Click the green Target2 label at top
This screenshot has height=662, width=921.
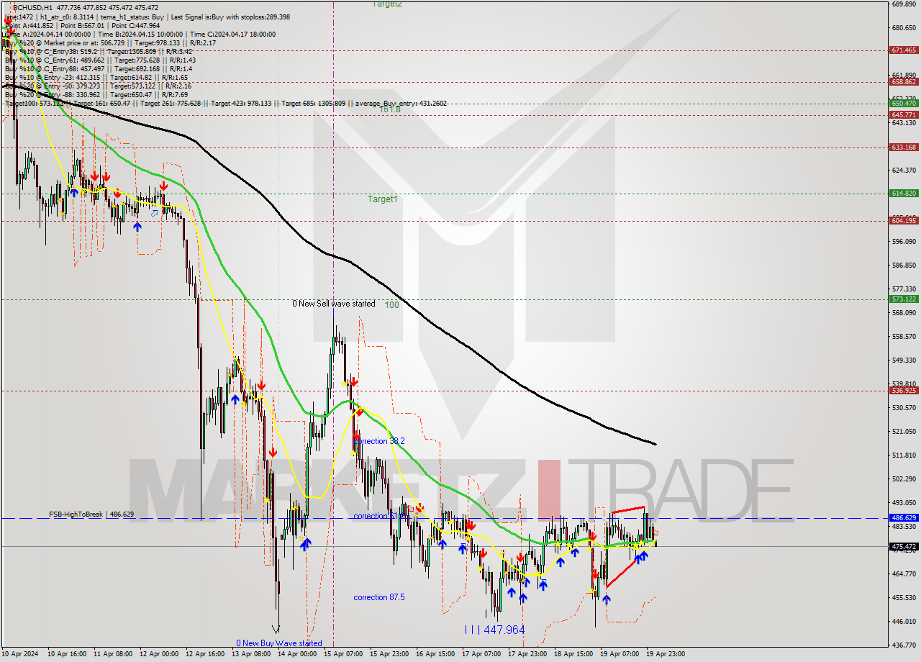386,4
